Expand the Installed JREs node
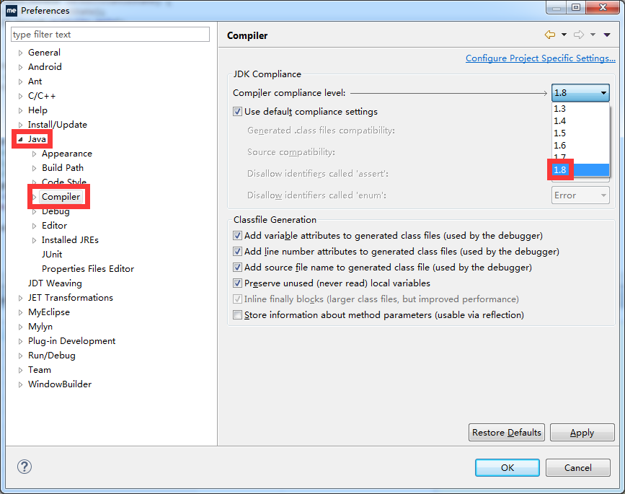The width and height of the screenshot is (625, 494). (x=35, y=240)
